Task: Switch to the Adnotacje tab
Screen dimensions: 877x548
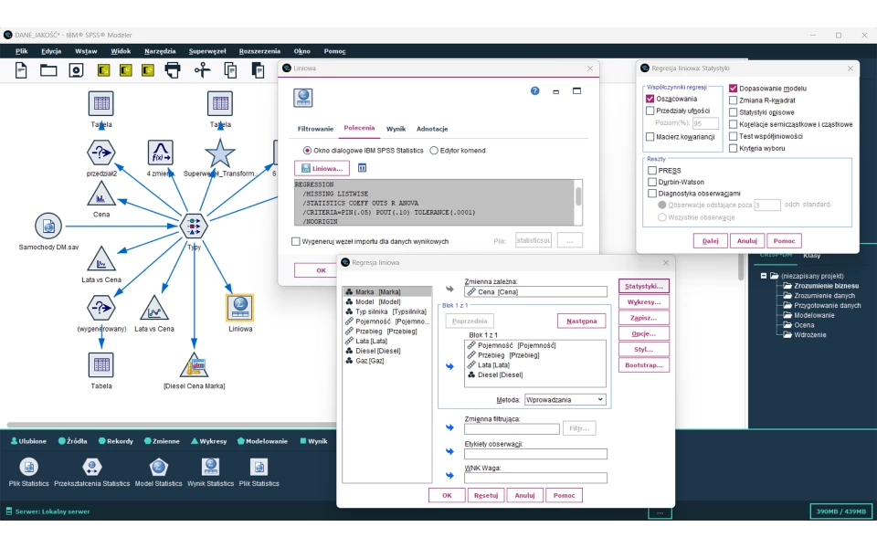Action: click(x=432, y=129)
